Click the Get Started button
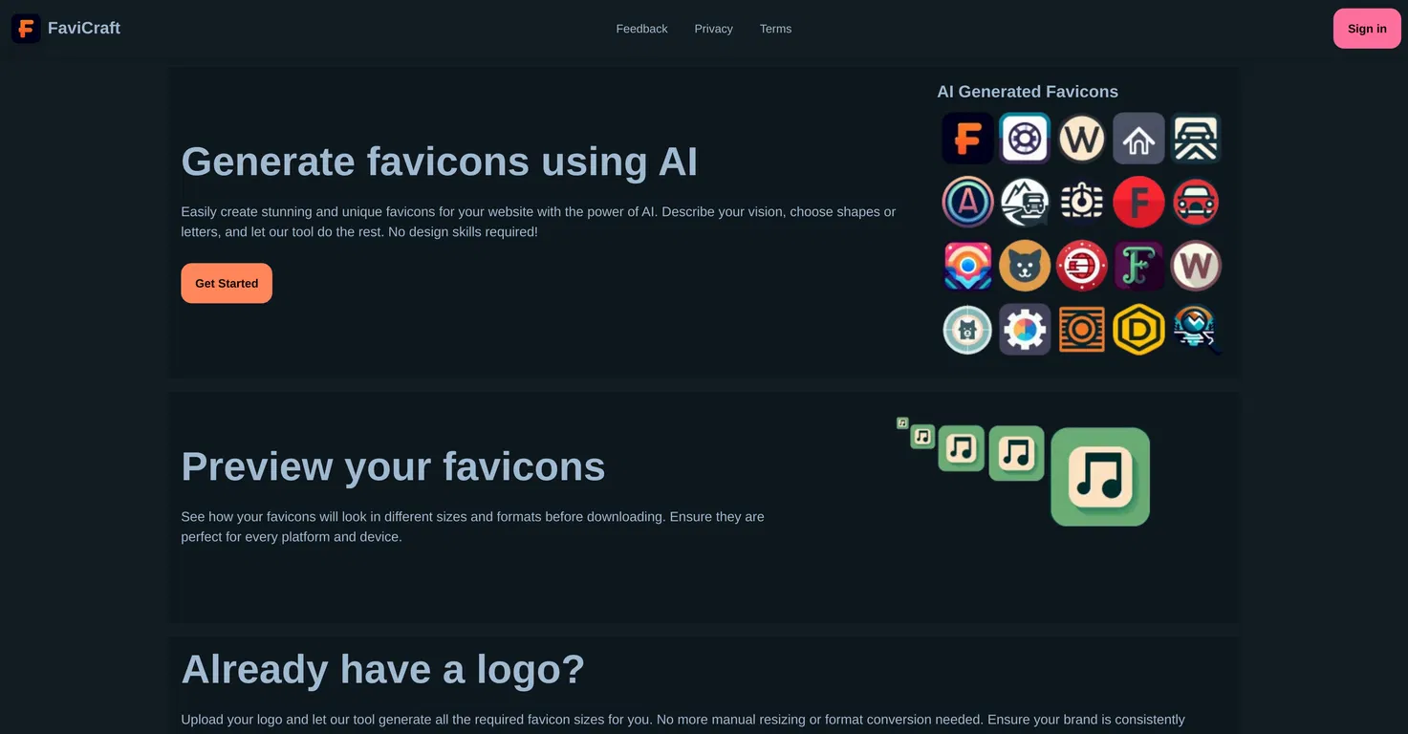 coord(227,283)
